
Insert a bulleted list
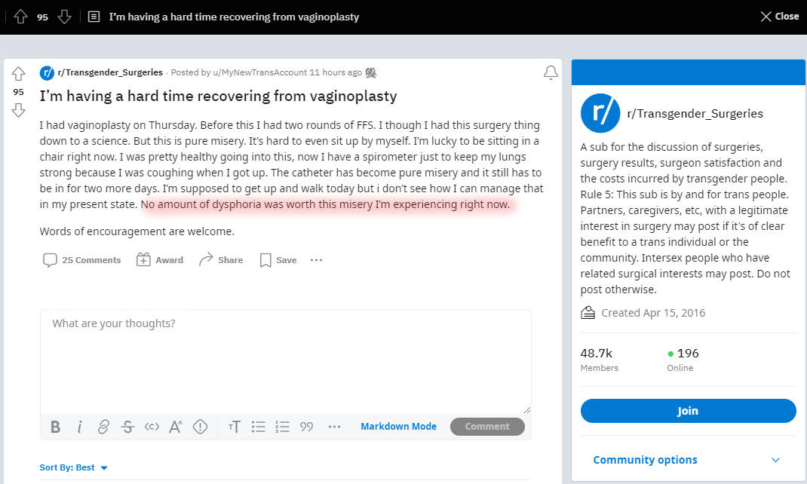click(259, 427)
